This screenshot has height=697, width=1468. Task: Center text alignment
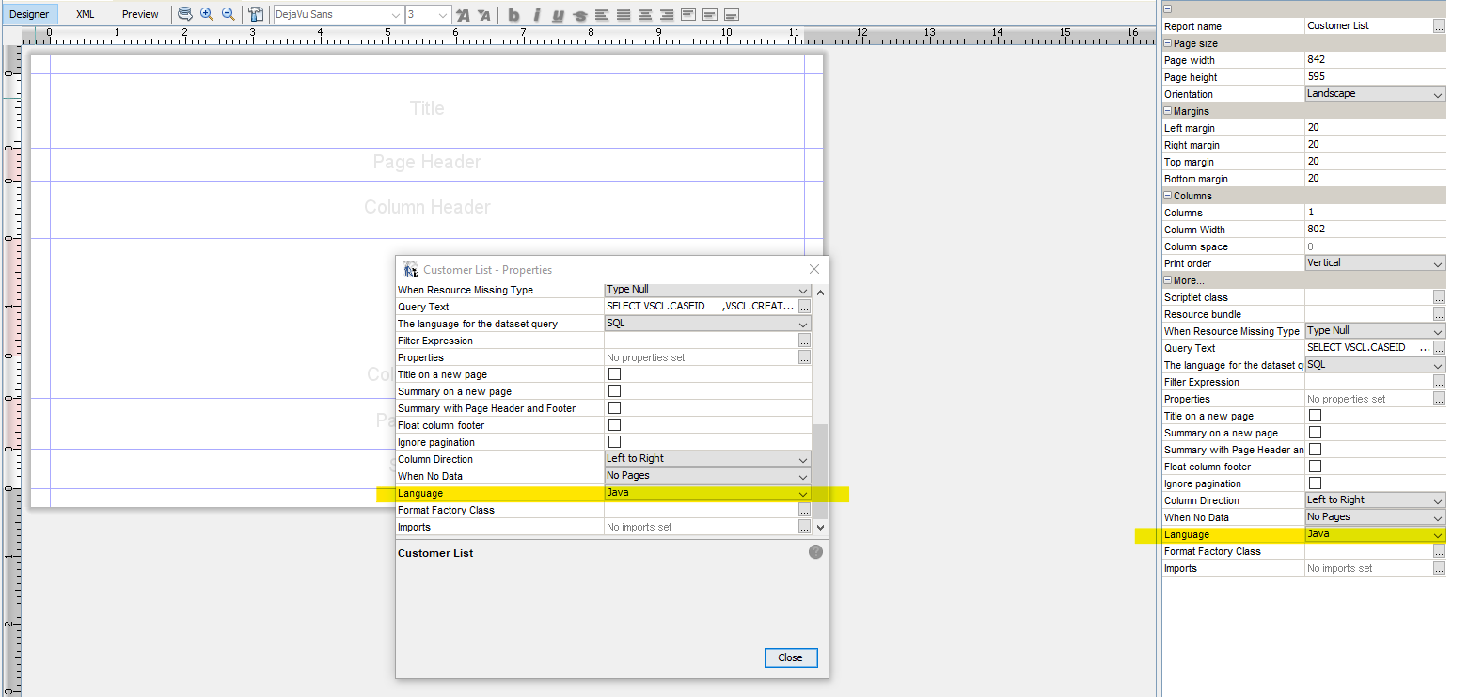(x=645, y=15)
